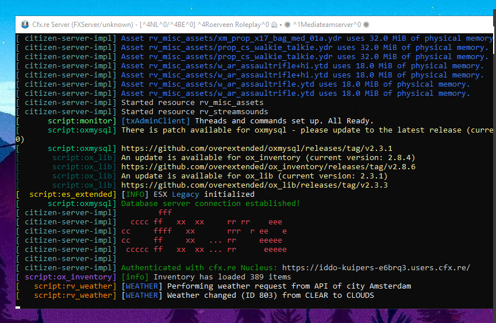Click the 'script:es_extended' source label
496x323 pixels.
coord(72,194)
